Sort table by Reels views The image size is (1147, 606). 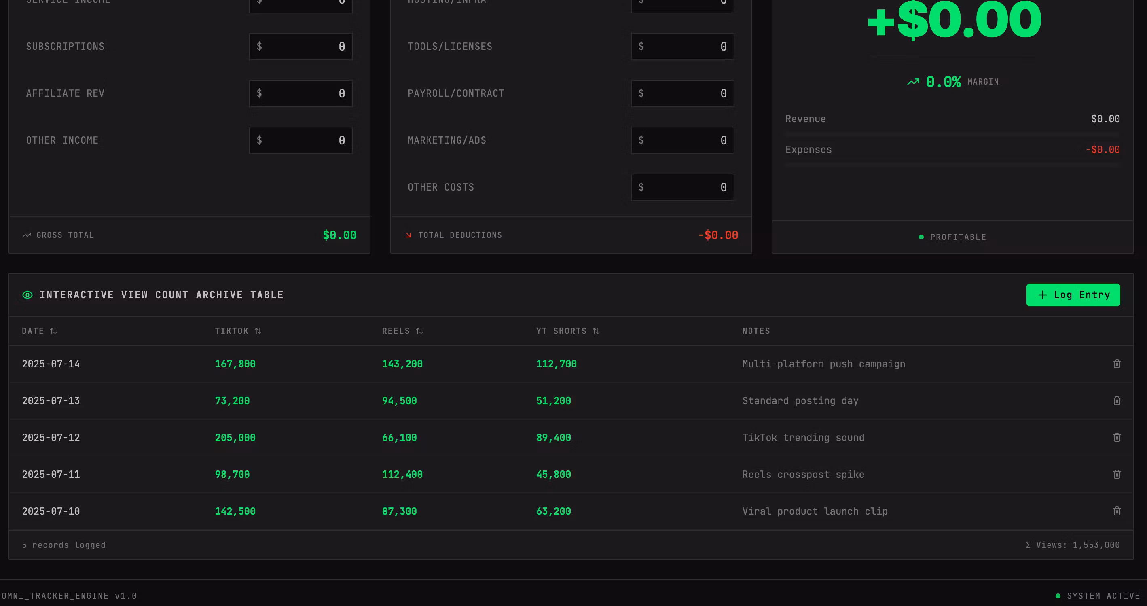tap(402, 331)
